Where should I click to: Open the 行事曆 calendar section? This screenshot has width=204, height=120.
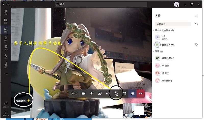point(6,47)
